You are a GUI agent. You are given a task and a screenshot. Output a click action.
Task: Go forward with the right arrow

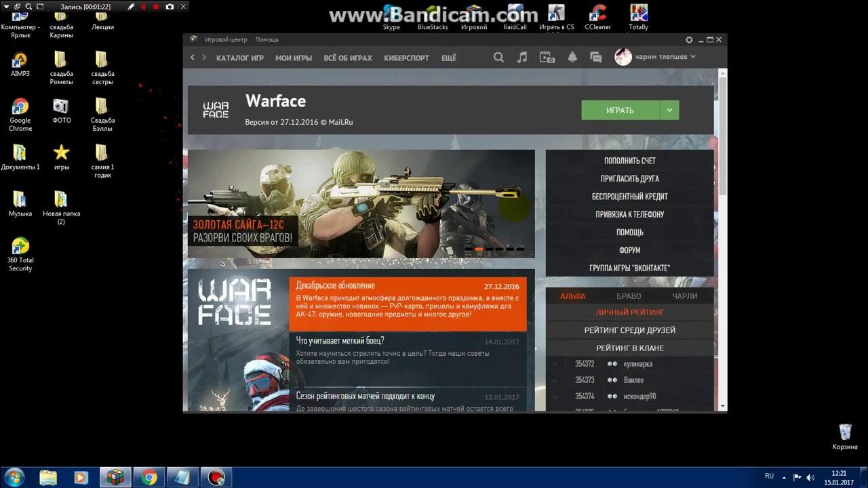[205, 58]
